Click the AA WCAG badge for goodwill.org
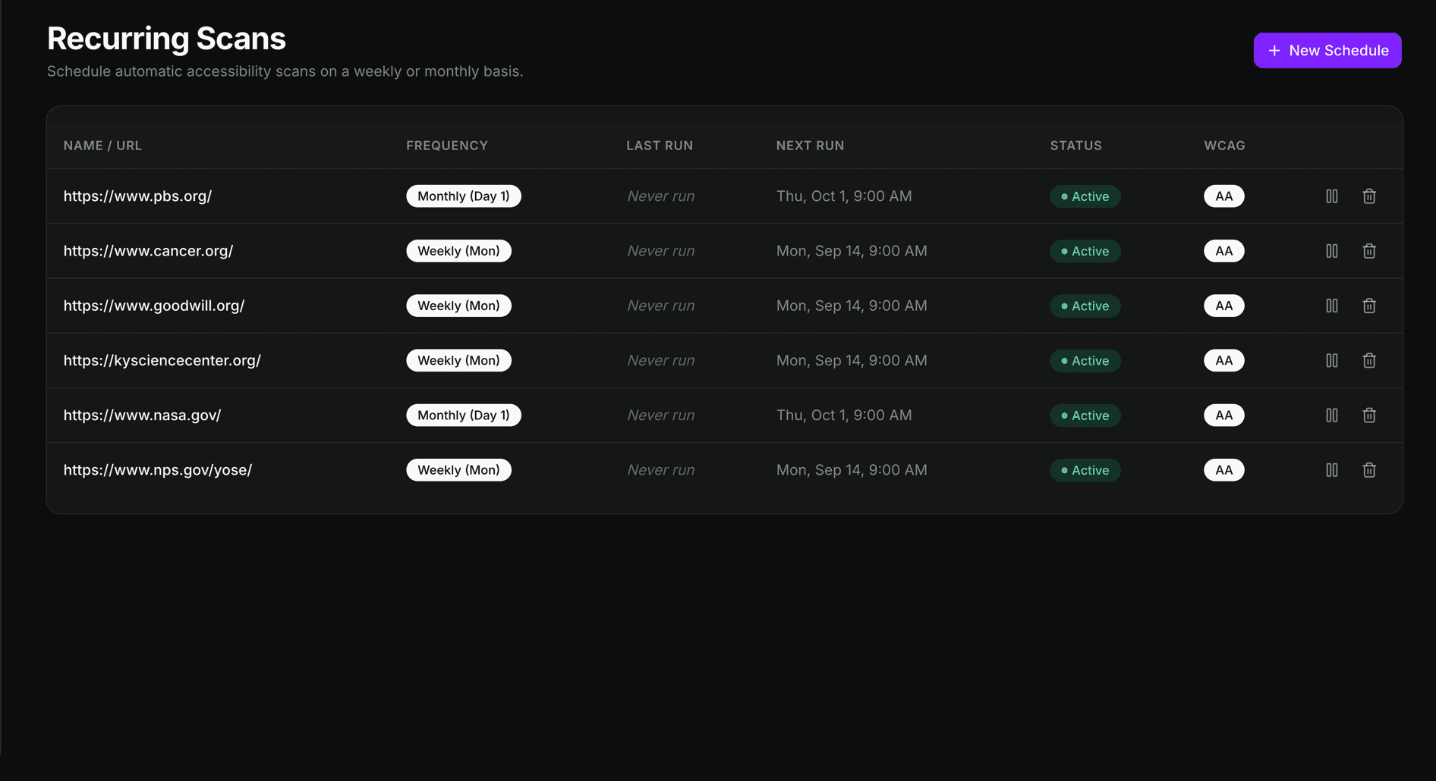Screen dimensions: 1436x781 pos(1224,306)
